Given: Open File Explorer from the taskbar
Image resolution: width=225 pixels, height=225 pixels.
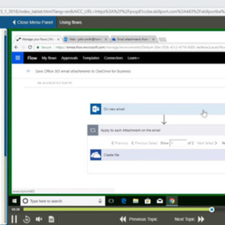Looking at the screenshot, I should [x=136, y=201].
